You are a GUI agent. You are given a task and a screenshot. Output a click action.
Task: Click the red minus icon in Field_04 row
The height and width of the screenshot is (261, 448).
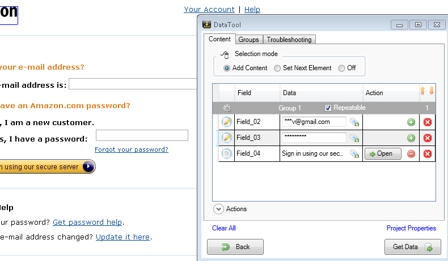coord(411,153)
